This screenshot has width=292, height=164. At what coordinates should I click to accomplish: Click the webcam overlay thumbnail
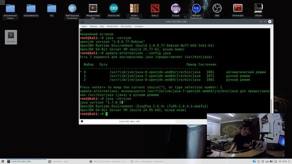tap(245, 135)
